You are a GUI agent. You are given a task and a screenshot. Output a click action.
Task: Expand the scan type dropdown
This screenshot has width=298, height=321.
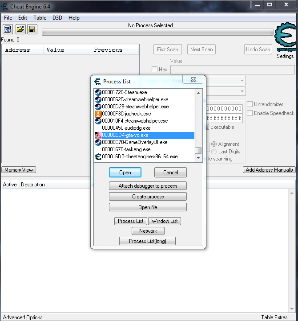pos(242,80)
